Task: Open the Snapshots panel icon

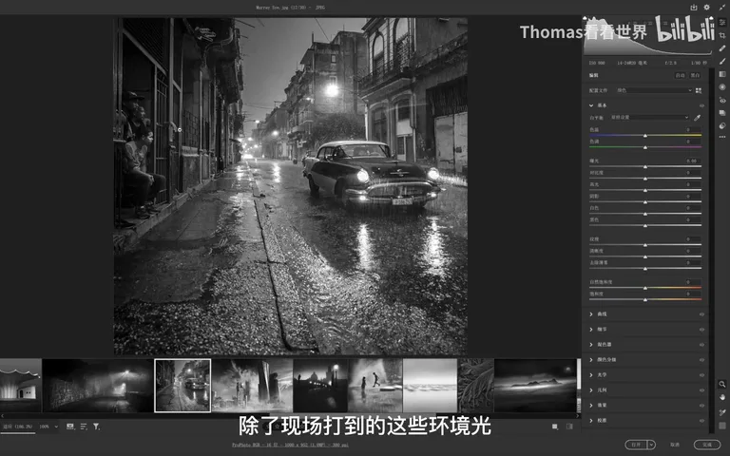Action: point(722,113)
